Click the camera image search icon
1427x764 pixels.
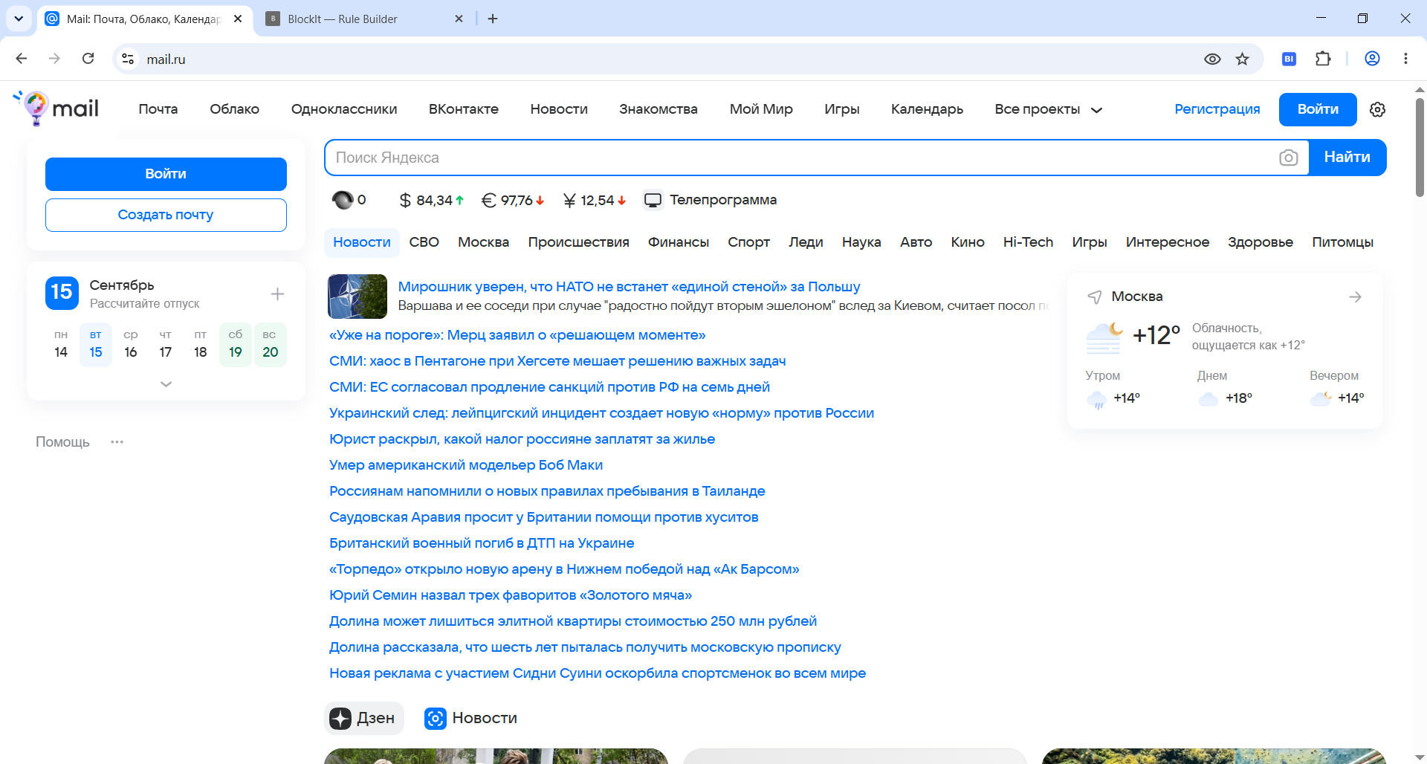(1289, 158)
